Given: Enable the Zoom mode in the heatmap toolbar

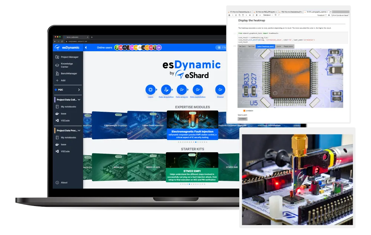Looking at the screenshot, I should [x=278, y=46].
